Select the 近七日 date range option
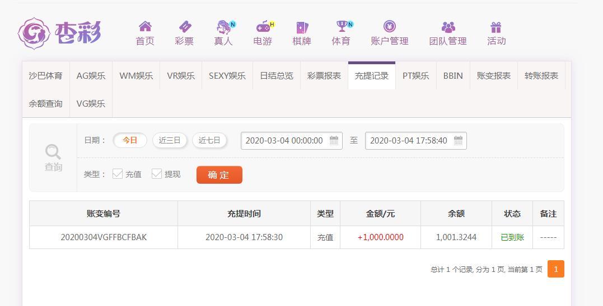 (209, 140)
